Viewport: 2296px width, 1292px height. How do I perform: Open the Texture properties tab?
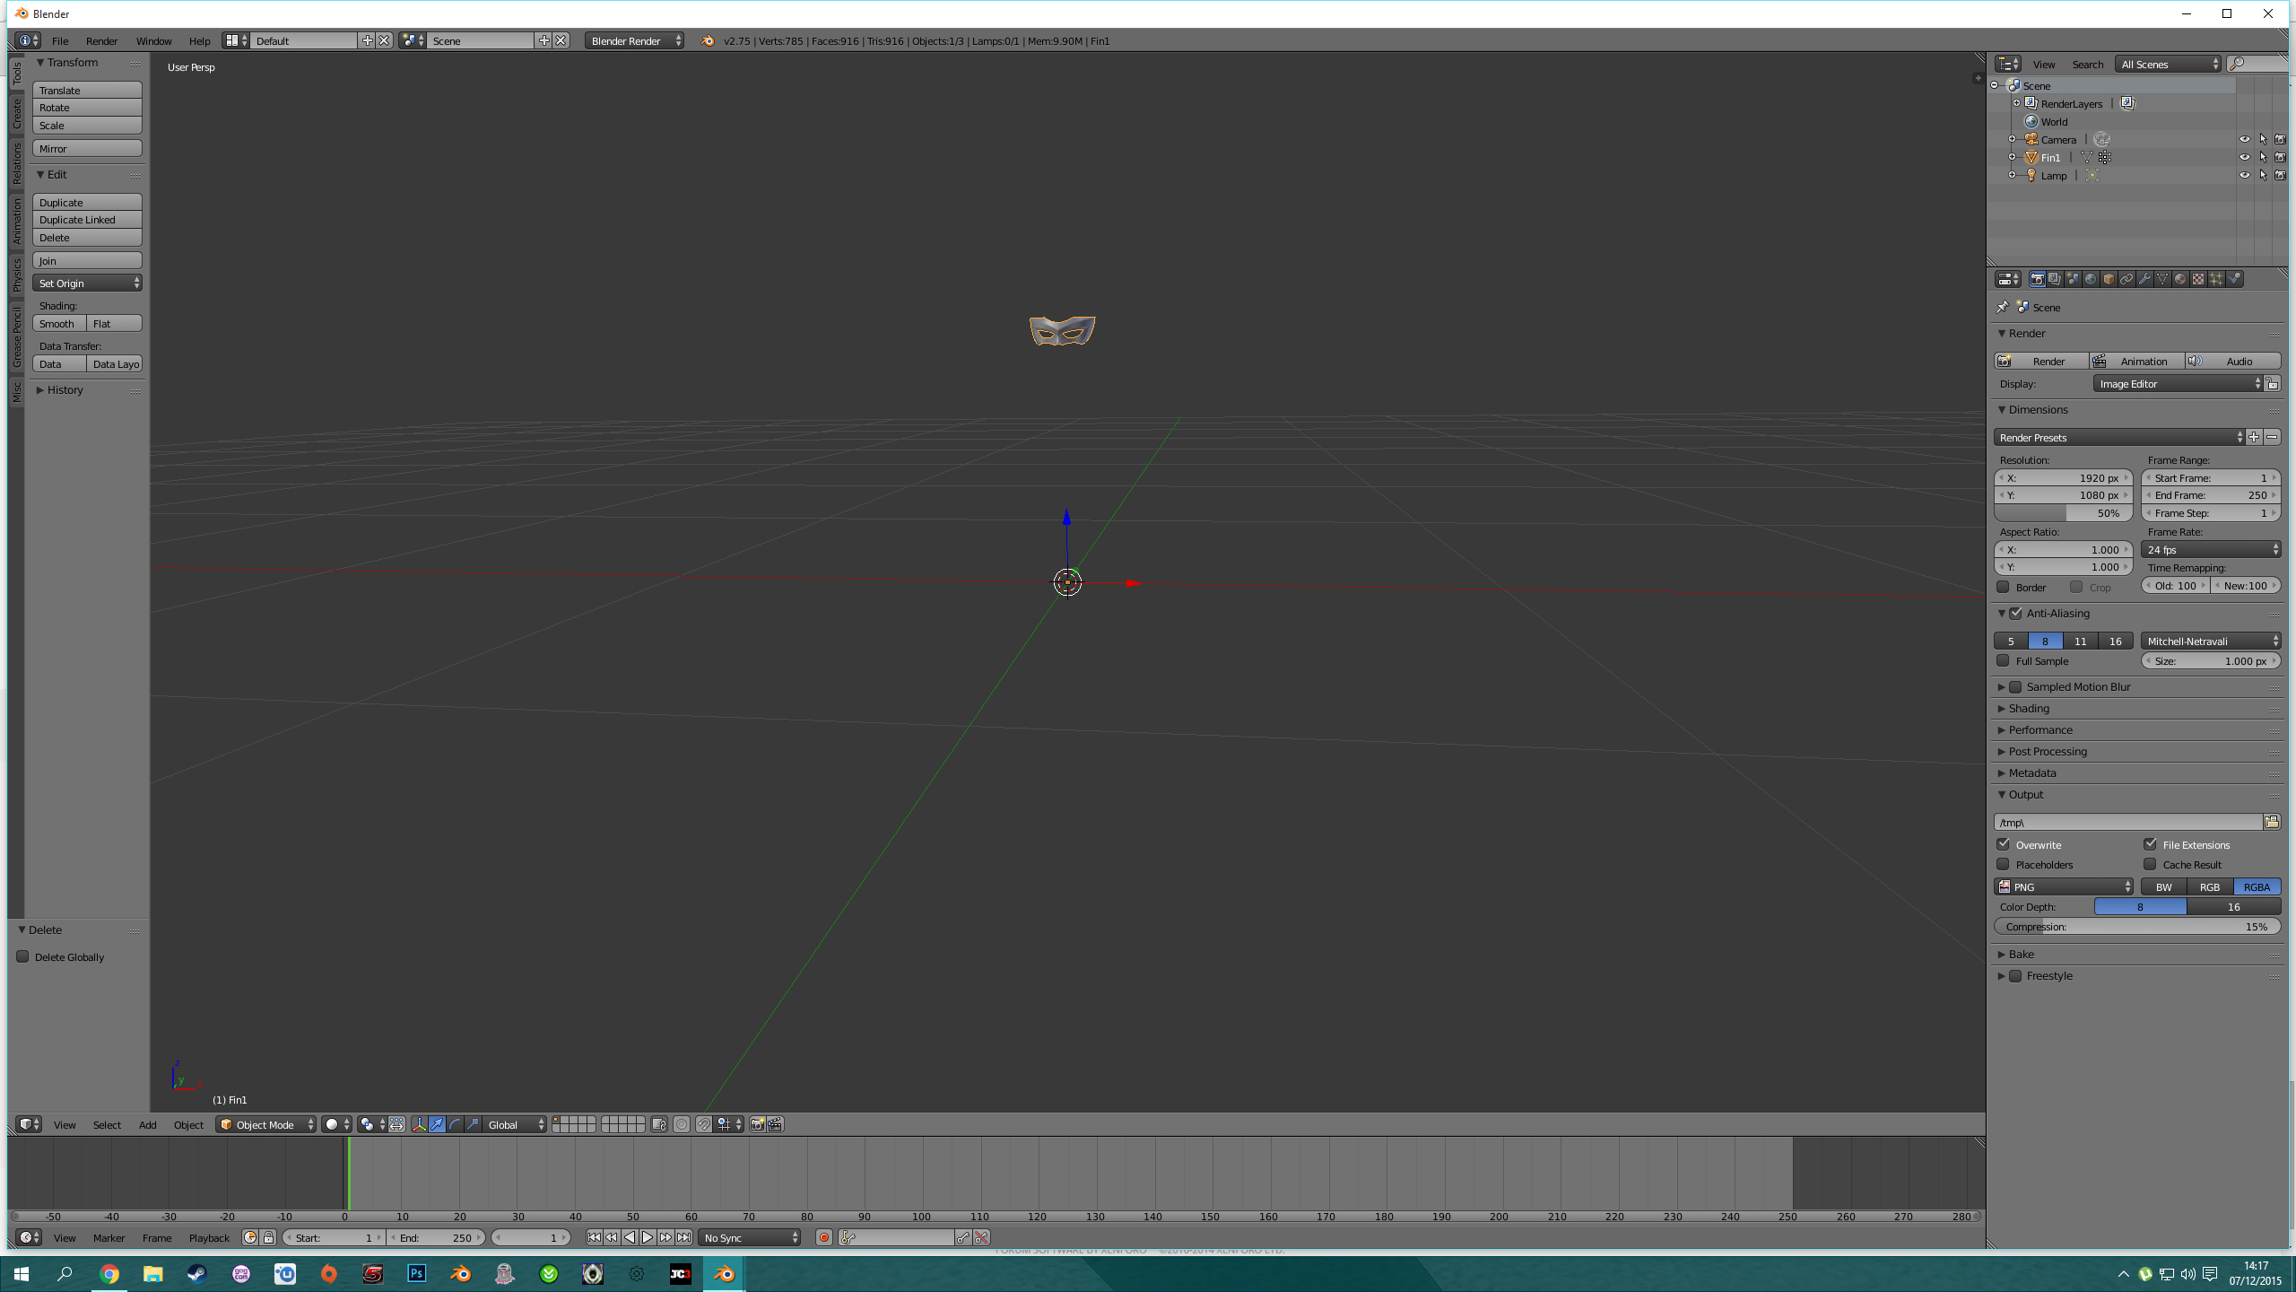click(x=2198, y=279)
